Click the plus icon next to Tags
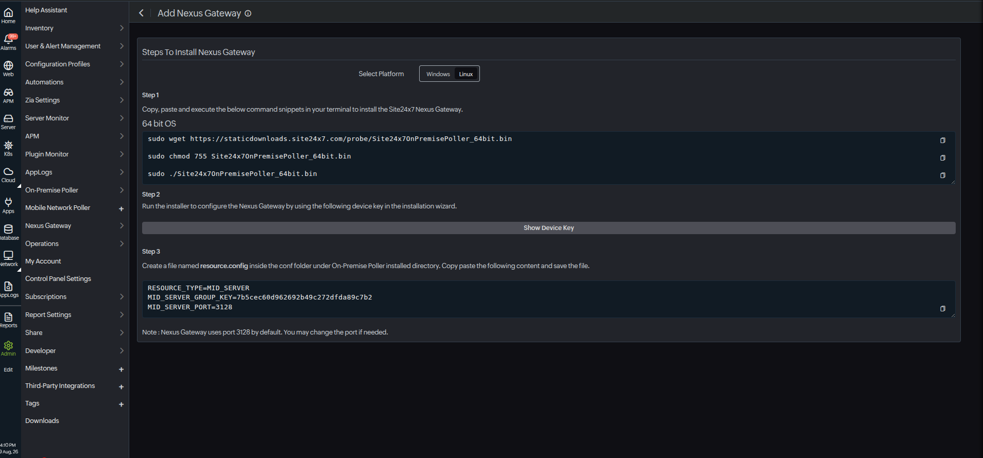983x458 pixels. (122, 404)
